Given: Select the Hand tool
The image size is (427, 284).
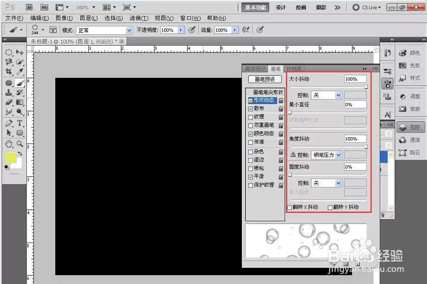Looking at the screenshot, I should point(9,144).
